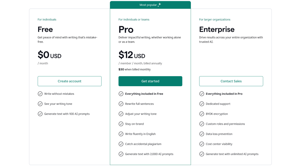Click checkmark icon beside See your writing tone

40,104
